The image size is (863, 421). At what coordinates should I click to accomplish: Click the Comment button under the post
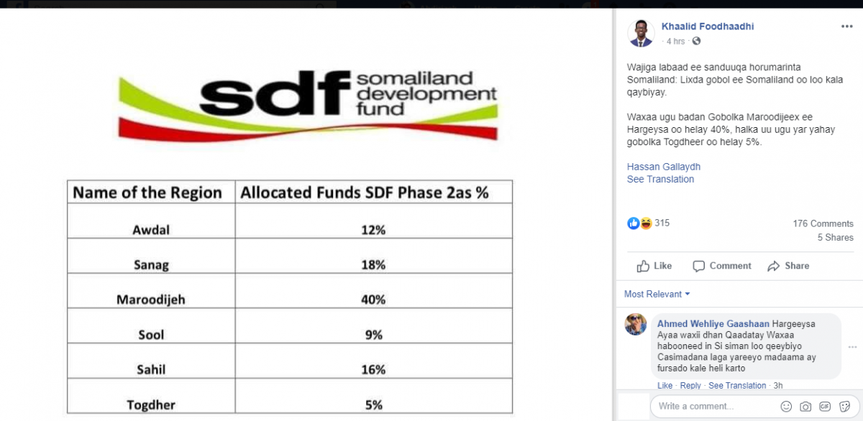pyautogui.click(x=722, y=266)
